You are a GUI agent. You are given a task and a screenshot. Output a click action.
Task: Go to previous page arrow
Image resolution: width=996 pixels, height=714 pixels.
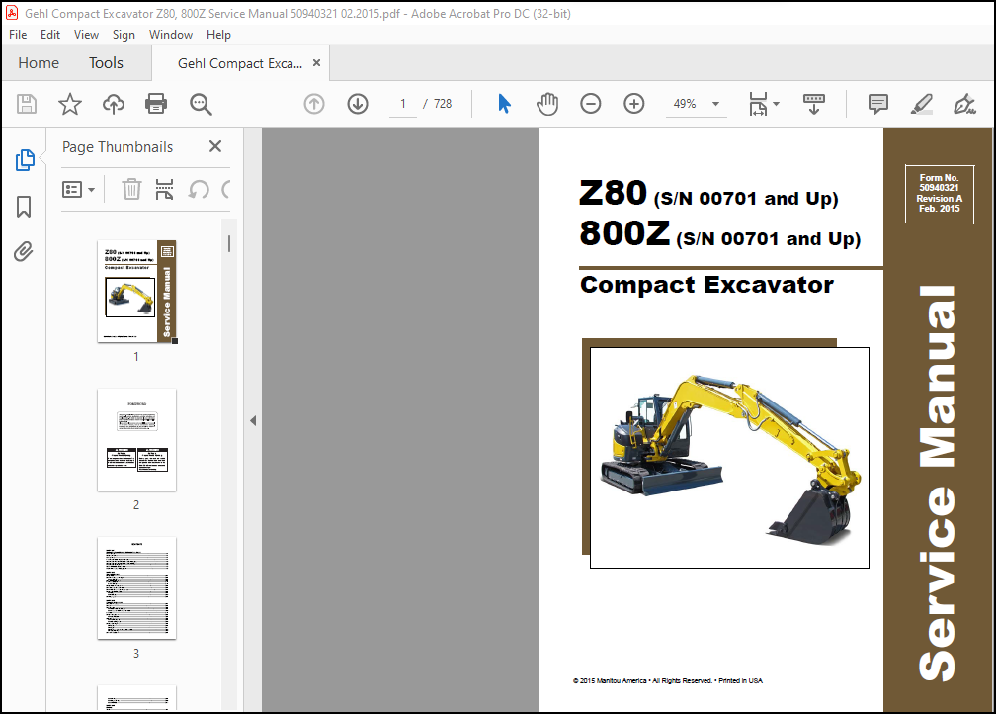pyautogui.click(x=314, y=104)
